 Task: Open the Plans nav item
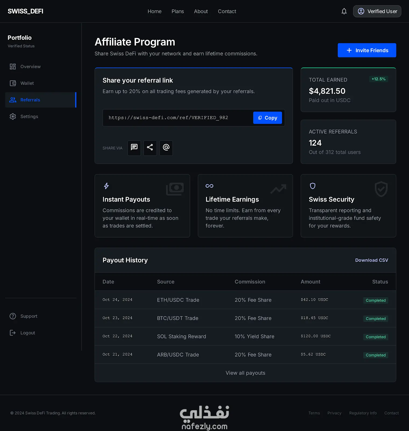point(178,11)
